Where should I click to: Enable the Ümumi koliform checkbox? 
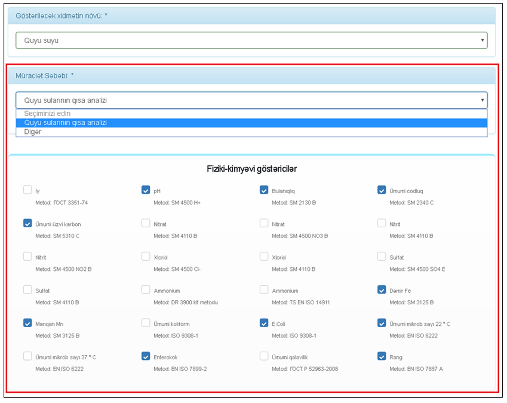(146, 323)
